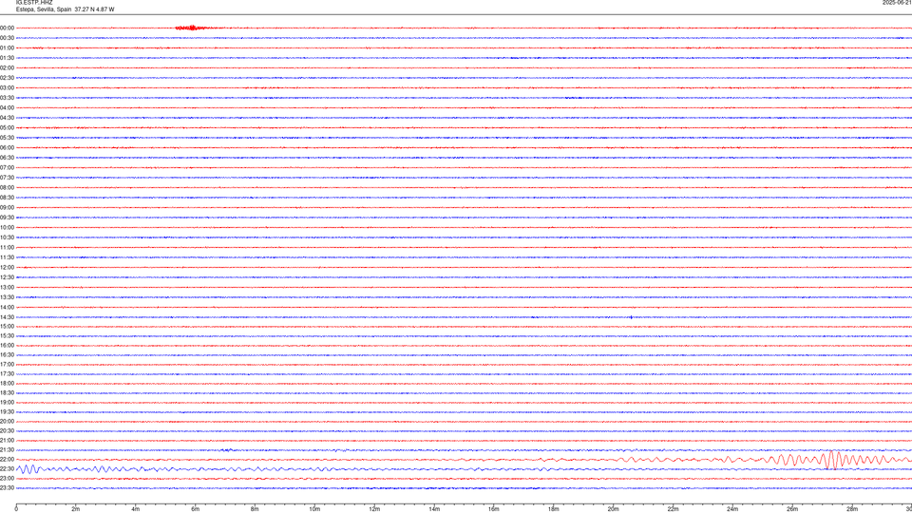Click the 6m axis tick label

196,509
